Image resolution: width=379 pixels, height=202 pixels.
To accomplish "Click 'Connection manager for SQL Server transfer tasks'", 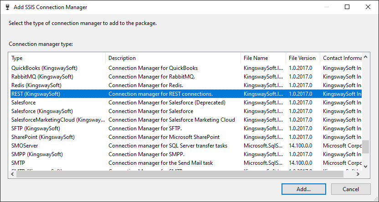I will coord(168,146).
